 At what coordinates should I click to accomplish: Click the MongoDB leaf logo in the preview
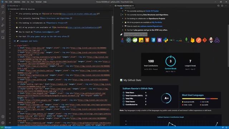tap(186, 40)
